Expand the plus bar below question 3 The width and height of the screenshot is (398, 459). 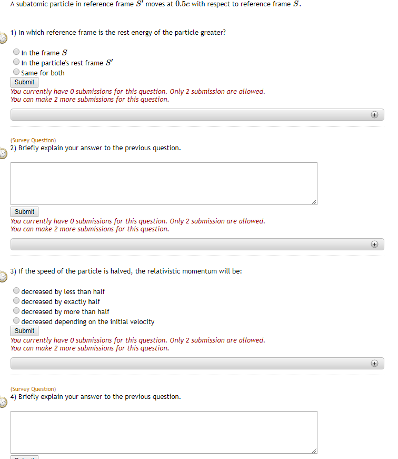point(374,363)
